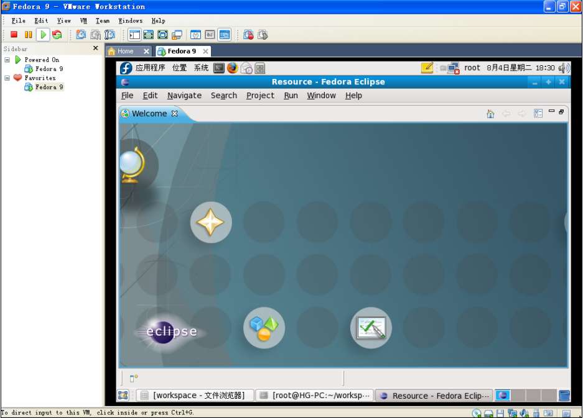The height and width of the screenshot is (418, 583).
Task: Open Eclipse Navigate menu
Action: point(184,96)
